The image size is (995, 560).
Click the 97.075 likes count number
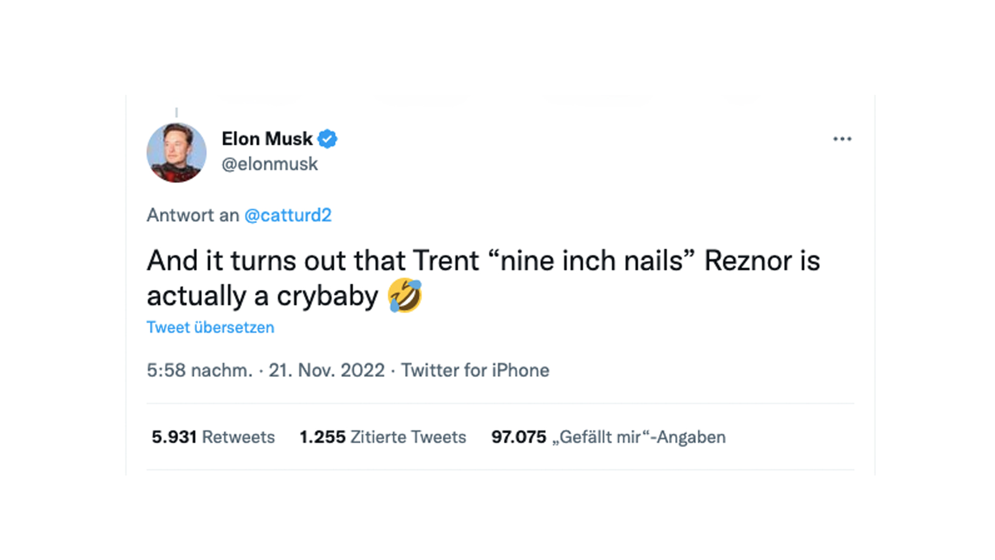point(519,437)
